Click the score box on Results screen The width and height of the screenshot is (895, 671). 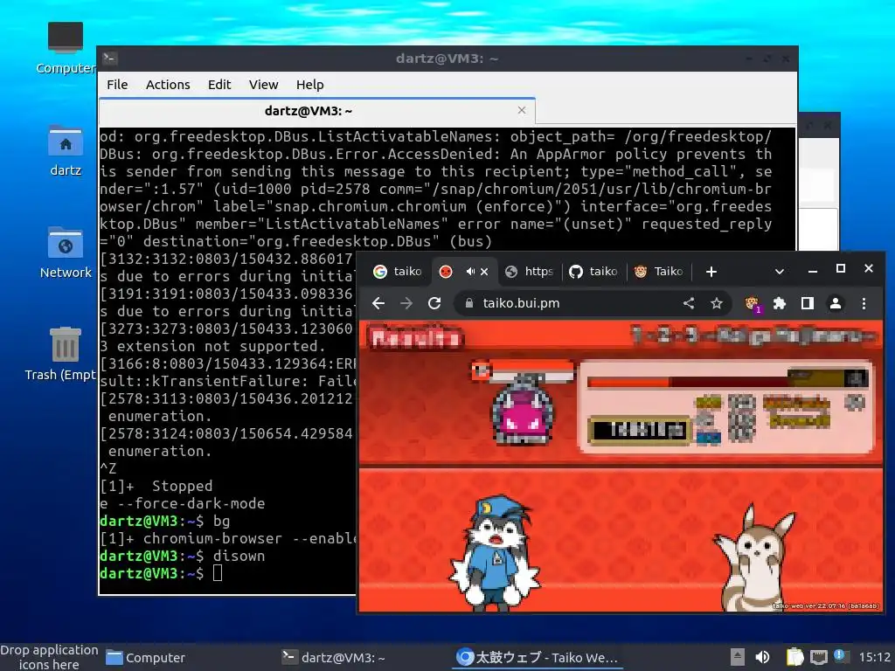pos(639,430)
